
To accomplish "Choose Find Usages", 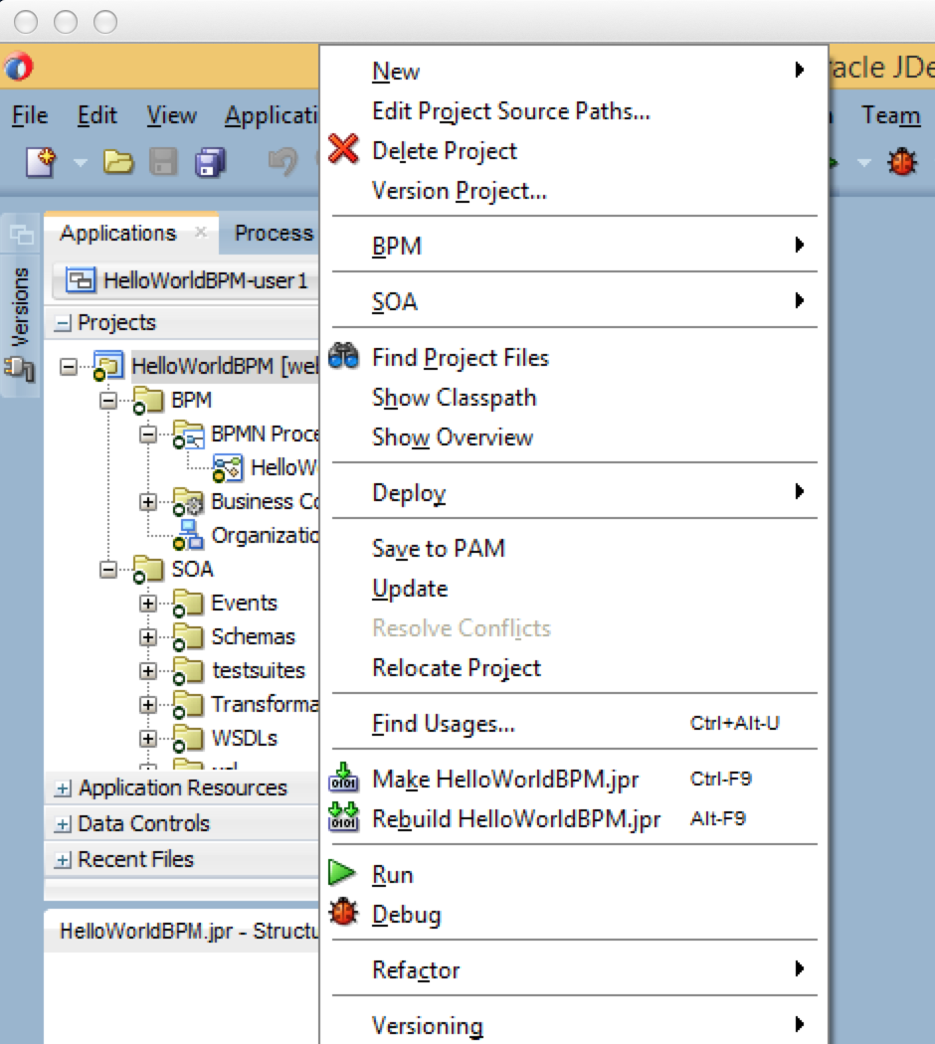I will [575, 723].
